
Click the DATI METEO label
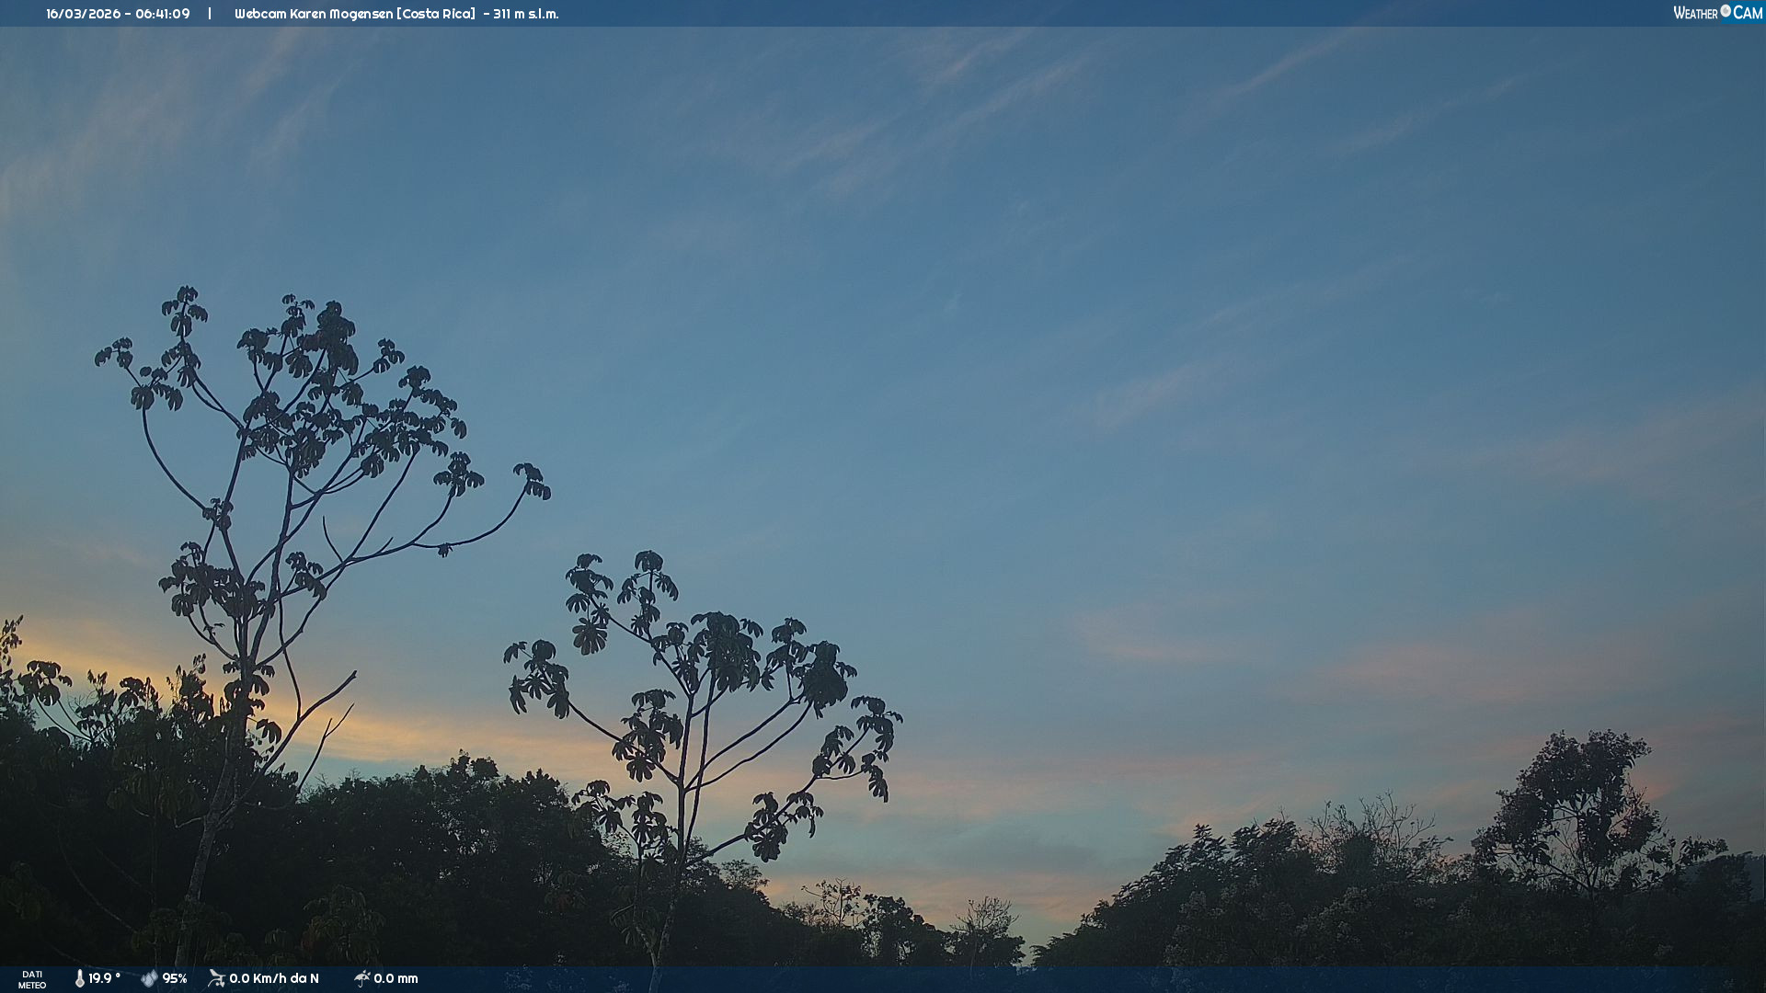tap(32, 979)
